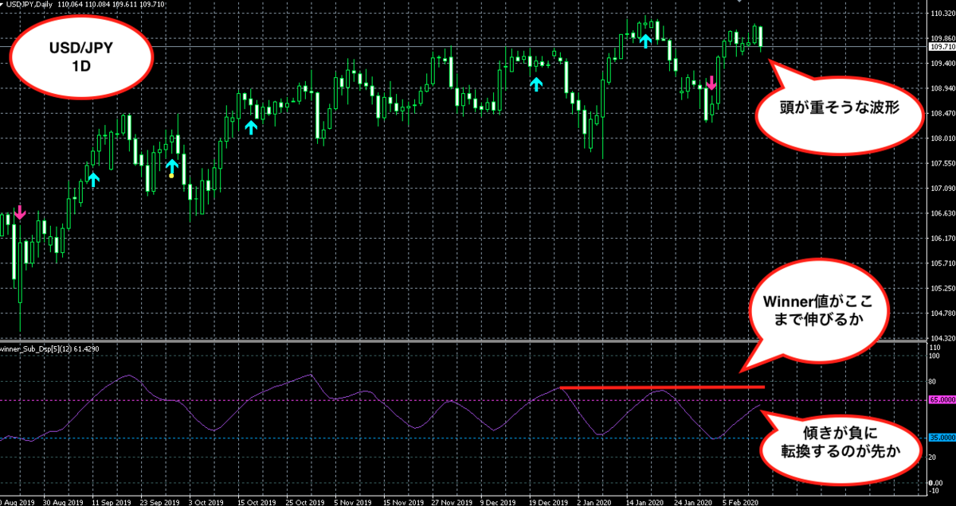
Task: Select the magenta sell arrow near August 2019
Action: click(19, 212)
